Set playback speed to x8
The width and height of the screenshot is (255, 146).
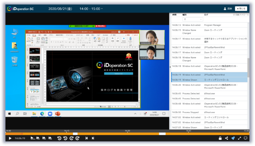[50, 138]
